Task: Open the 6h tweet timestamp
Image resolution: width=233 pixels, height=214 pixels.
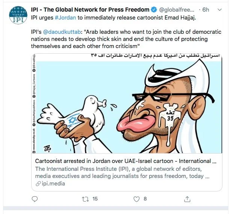Action: coord(206,10)
